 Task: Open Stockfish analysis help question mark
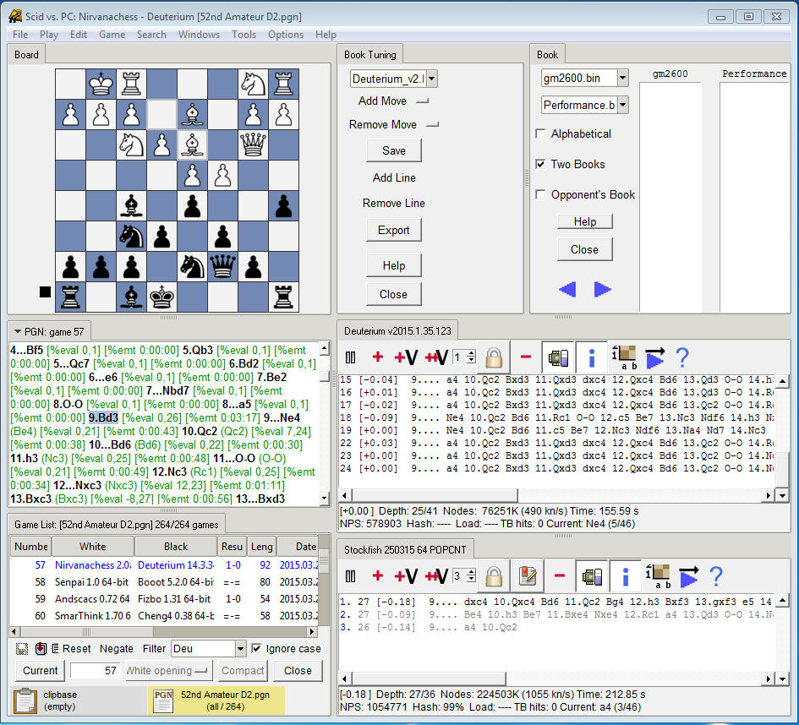point(716,576)
